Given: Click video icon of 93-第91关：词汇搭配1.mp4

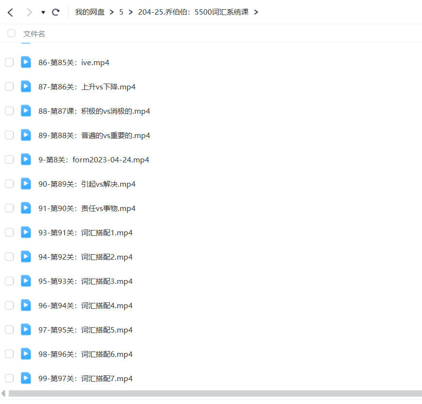Looking at the screenshot, I should 26,232.
